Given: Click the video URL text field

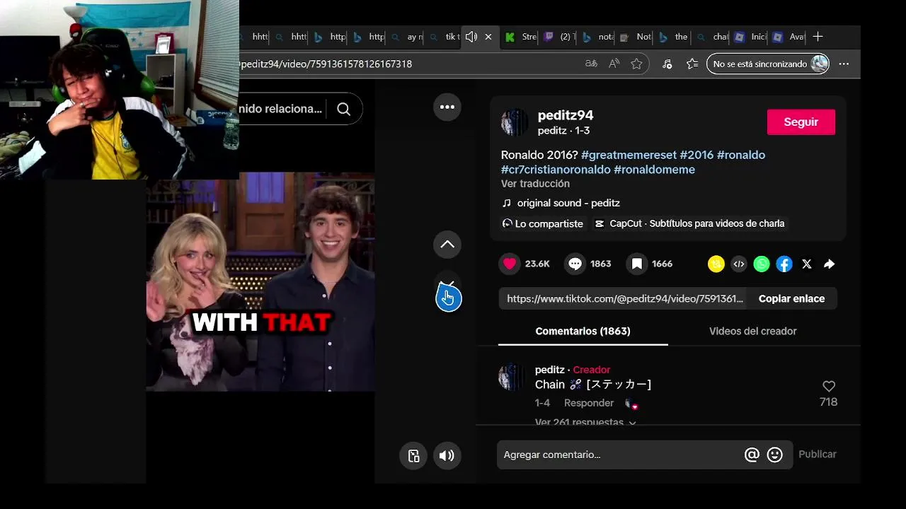Looking at the screenshot, I should [625, 298].
